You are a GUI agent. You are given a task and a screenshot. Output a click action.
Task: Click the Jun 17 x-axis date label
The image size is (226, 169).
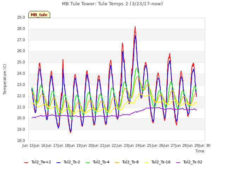tap(52, 145)
